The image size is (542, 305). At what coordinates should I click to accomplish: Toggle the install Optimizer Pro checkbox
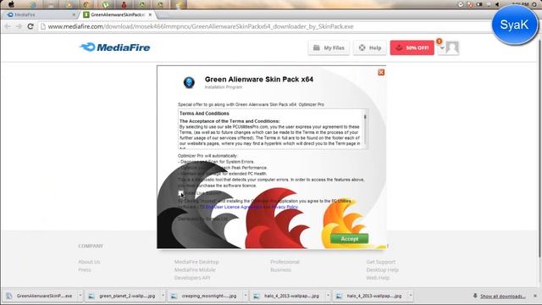181,193
